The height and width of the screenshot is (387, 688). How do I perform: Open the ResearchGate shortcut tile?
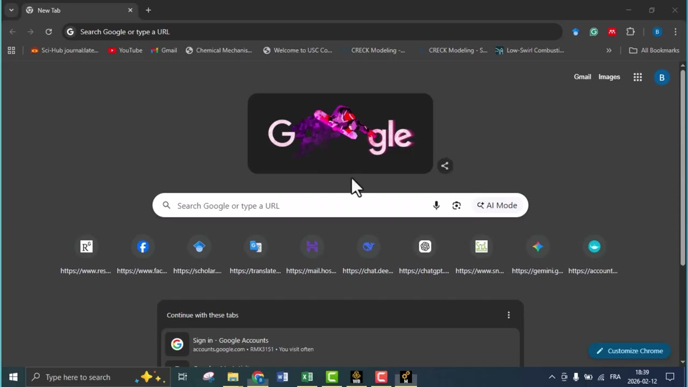pyautogui.click(x=86, y=255)
